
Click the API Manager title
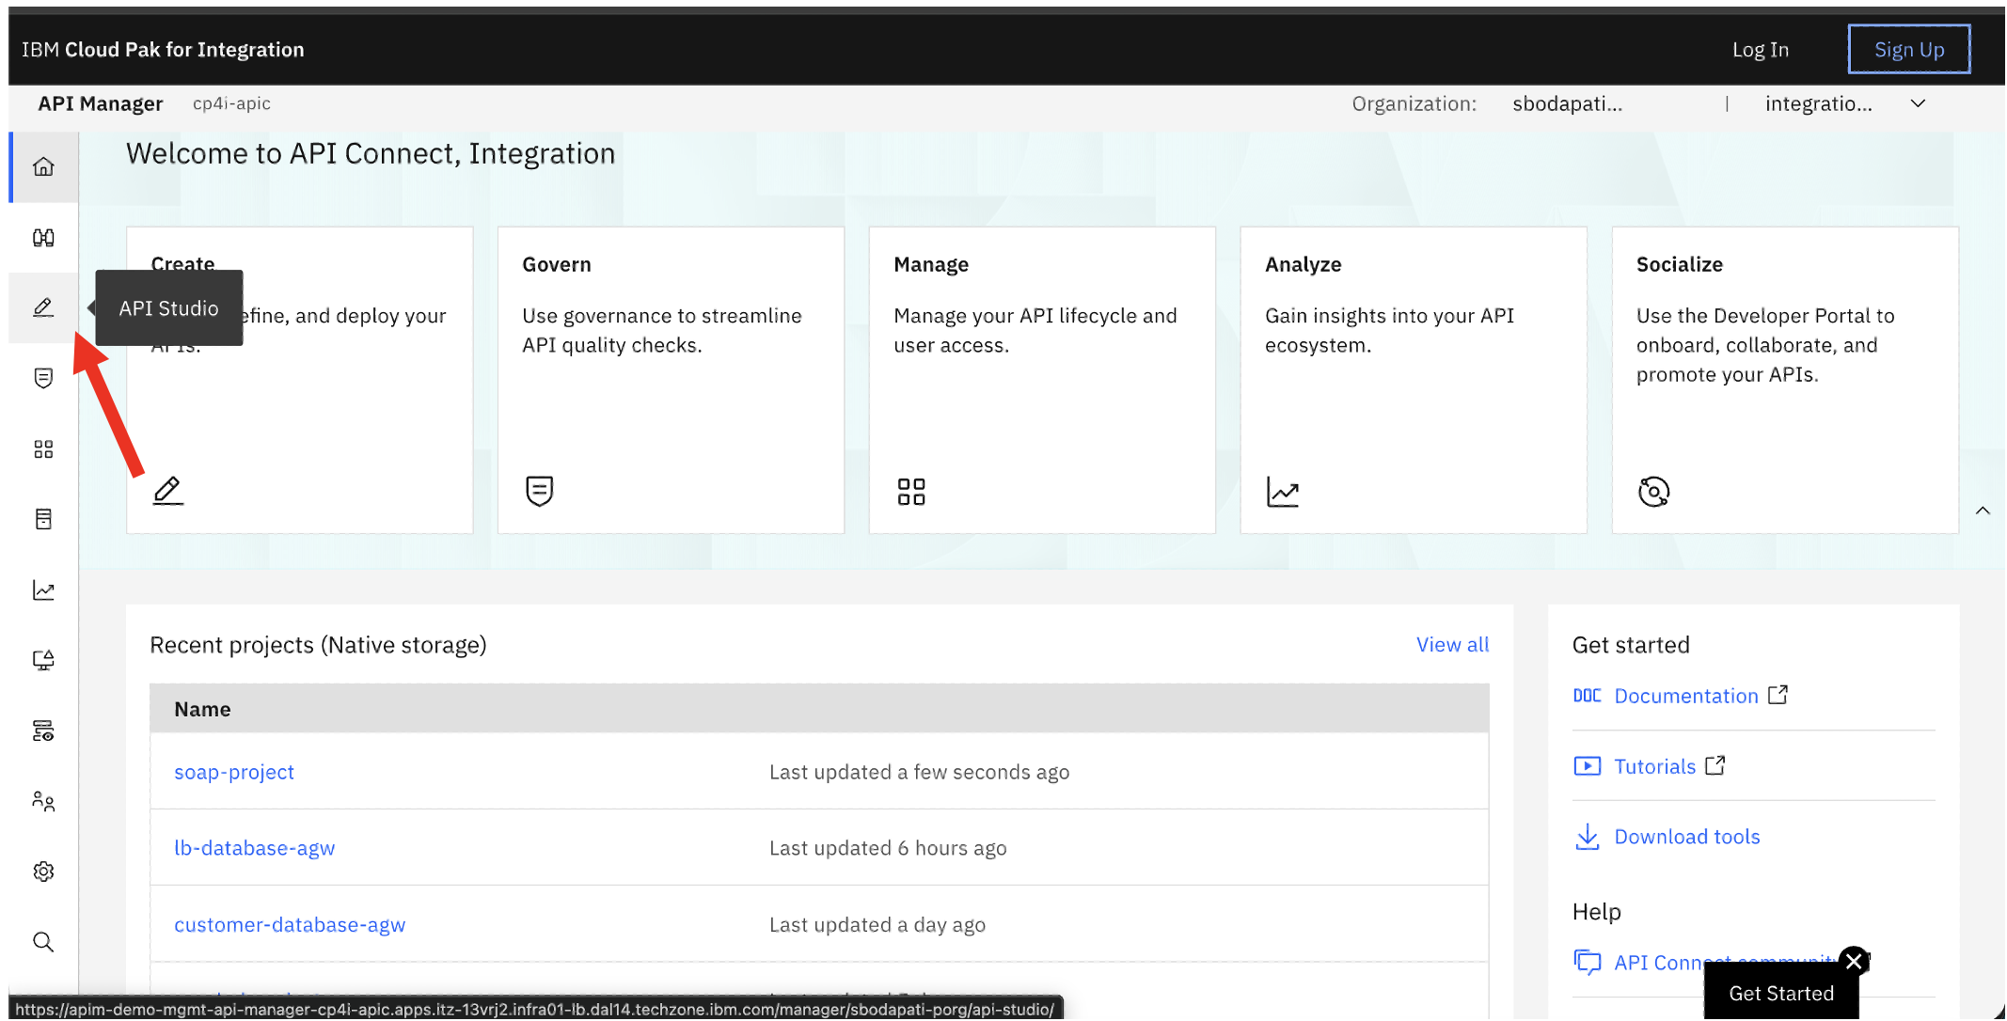(101, 103)
